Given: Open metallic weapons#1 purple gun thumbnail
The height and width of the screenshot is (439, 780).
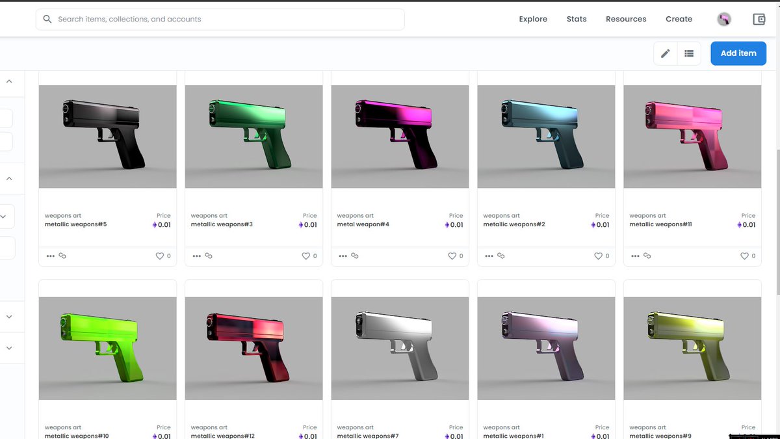Looking at the screenshot, I should pos(547,349).
